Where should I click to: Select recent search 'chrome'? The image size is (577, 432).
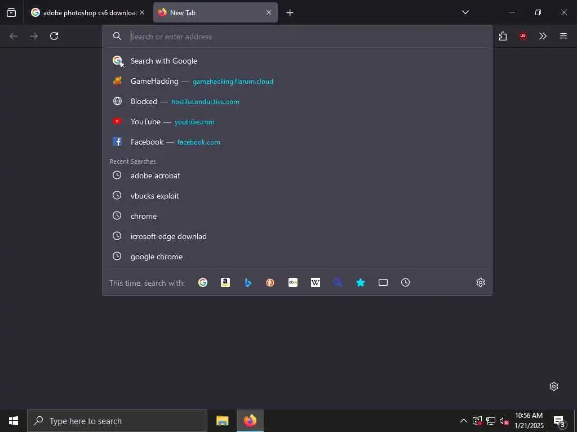[x=298, y=216]
